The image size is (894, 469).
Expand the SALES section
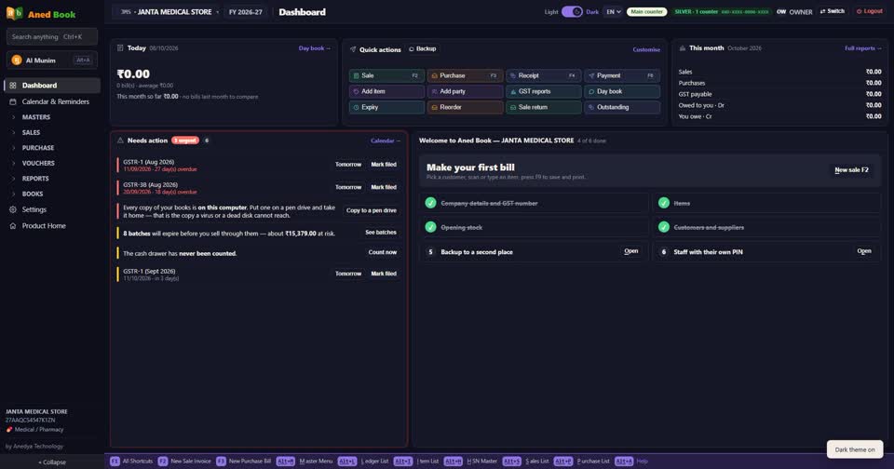[51, 132]
